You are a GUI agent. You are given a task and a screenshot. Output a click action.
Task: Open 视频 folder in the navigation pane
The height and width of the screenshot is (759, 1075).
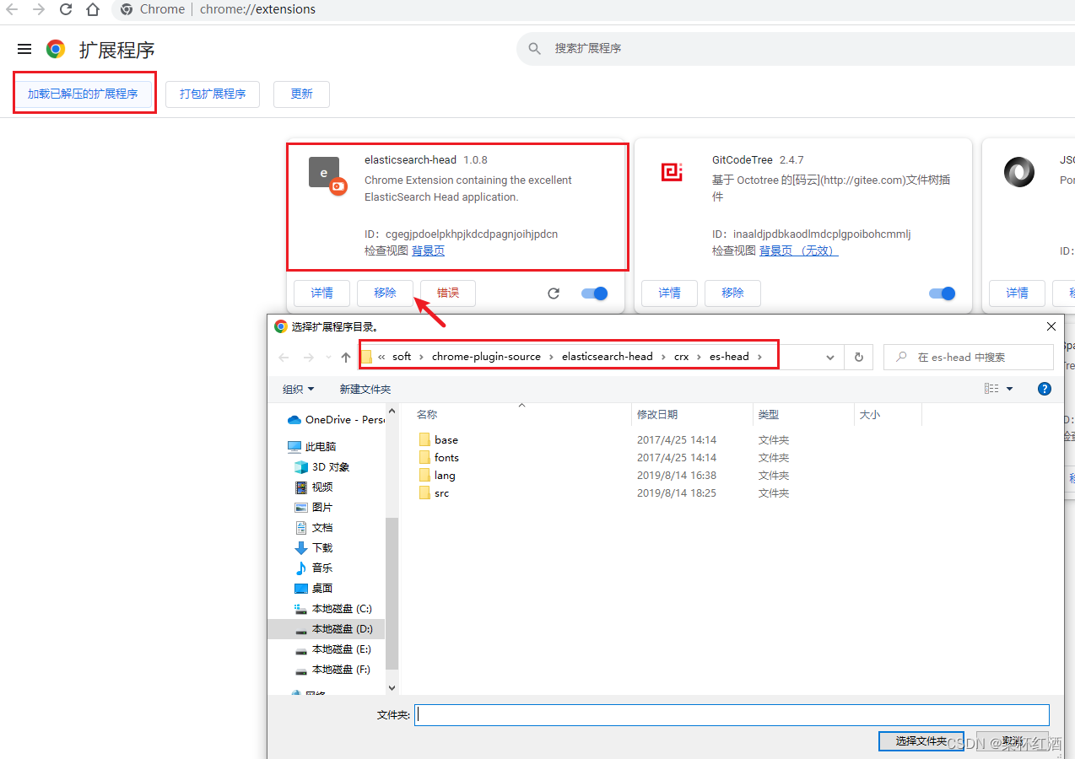click(314, 487)
